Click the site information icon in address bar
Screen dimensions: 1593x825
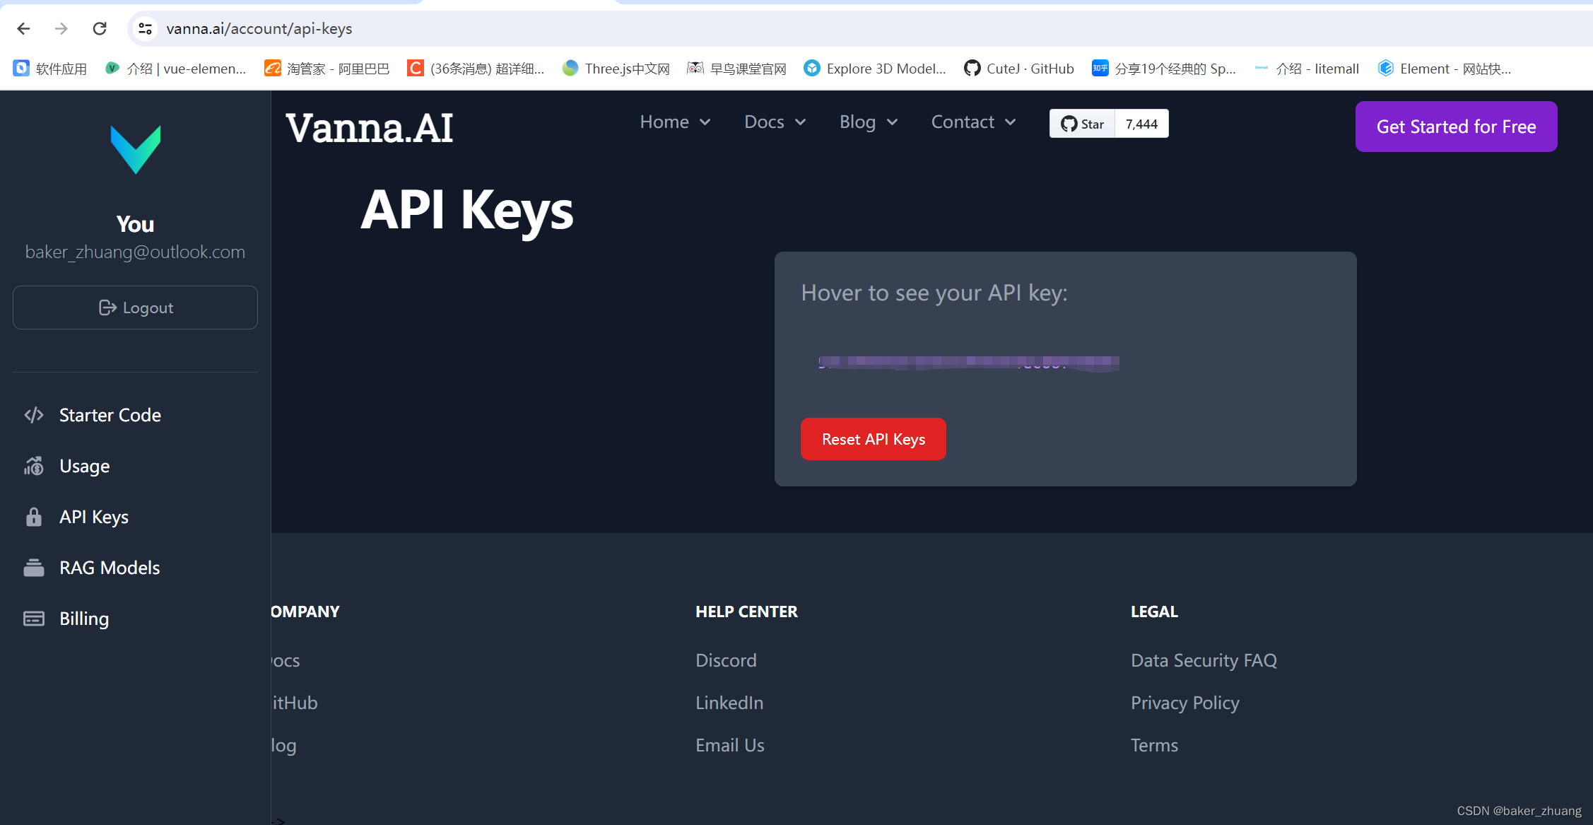(x=145, y=28)
